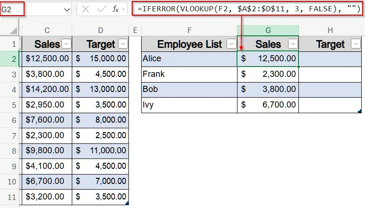This screenshot has height=208, width=365.
Task: Select column H header
Action: pos(330,31)
